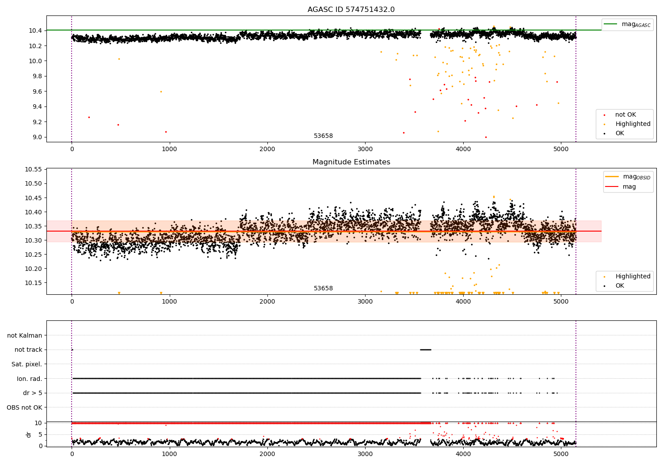The height and width of the screenshot is (464, 663).
Task: Select 'OK' legend entry in Magnitude Estimates plot
Action: (x=620, y=286)
